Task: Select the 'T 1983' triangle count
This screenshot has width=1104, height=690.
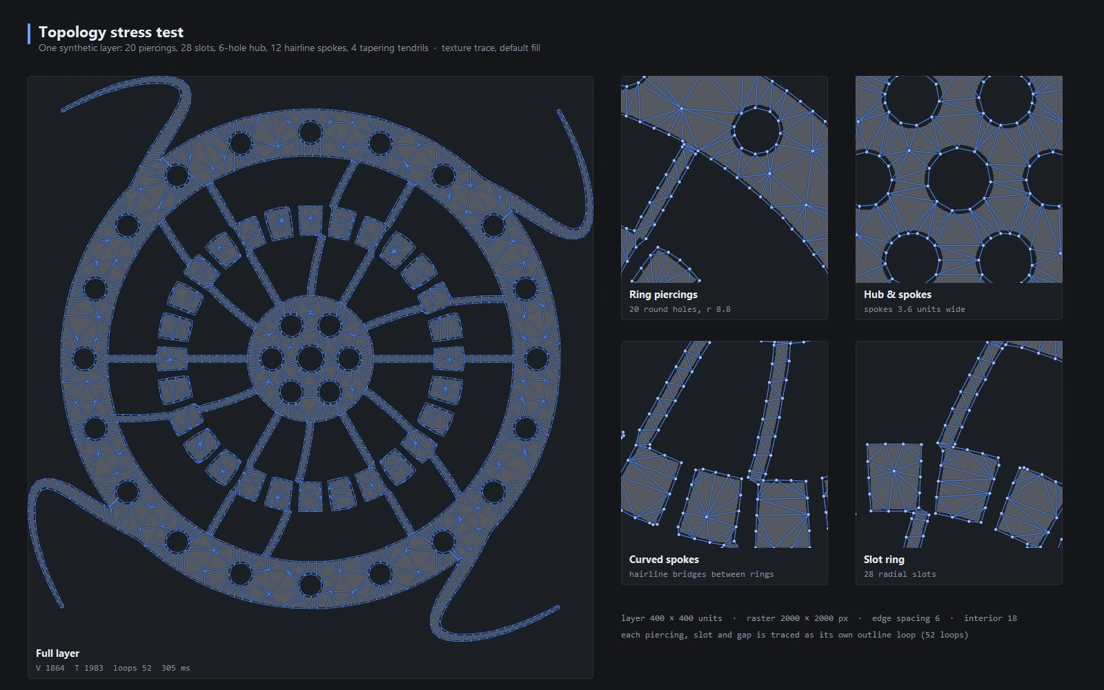Action: point(89,668)
